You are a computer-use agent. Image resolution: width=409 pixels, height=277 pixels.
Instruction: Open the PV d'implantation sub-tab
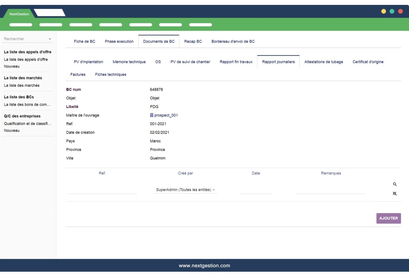pyautogui.click(x=88, y=62)
